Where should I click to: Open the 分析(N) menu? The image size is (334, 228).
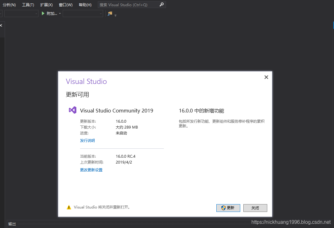click(9, 5)
